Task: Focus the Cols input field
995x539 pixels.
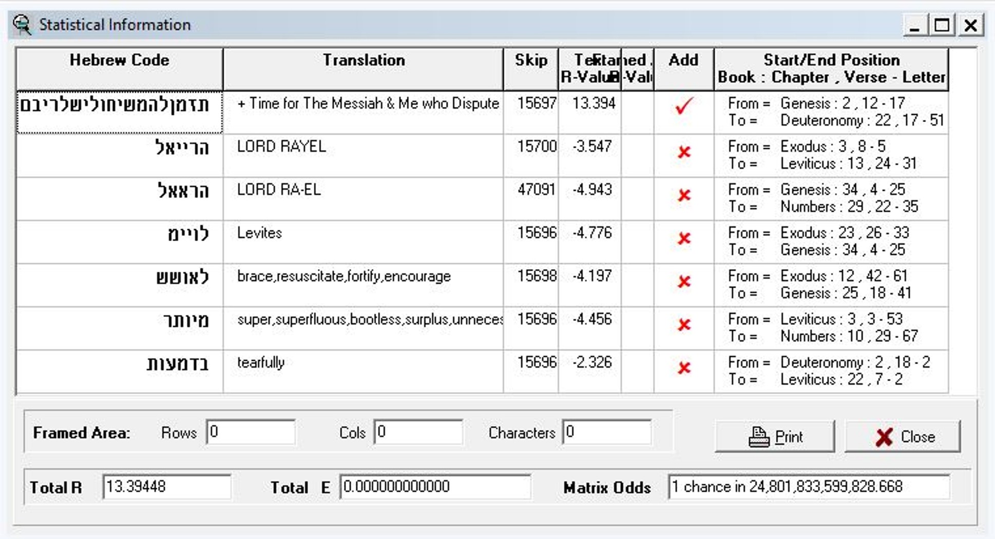Action: click(418, 432)
